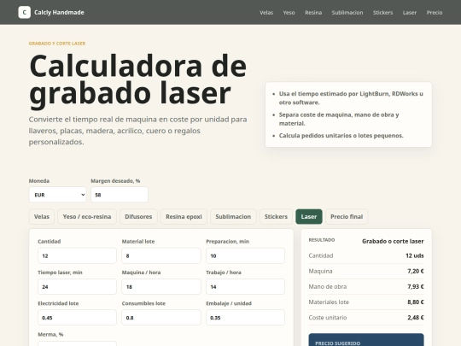Click the Cantidad result 12 uds
Screen dimensions: 461x346
415,255
